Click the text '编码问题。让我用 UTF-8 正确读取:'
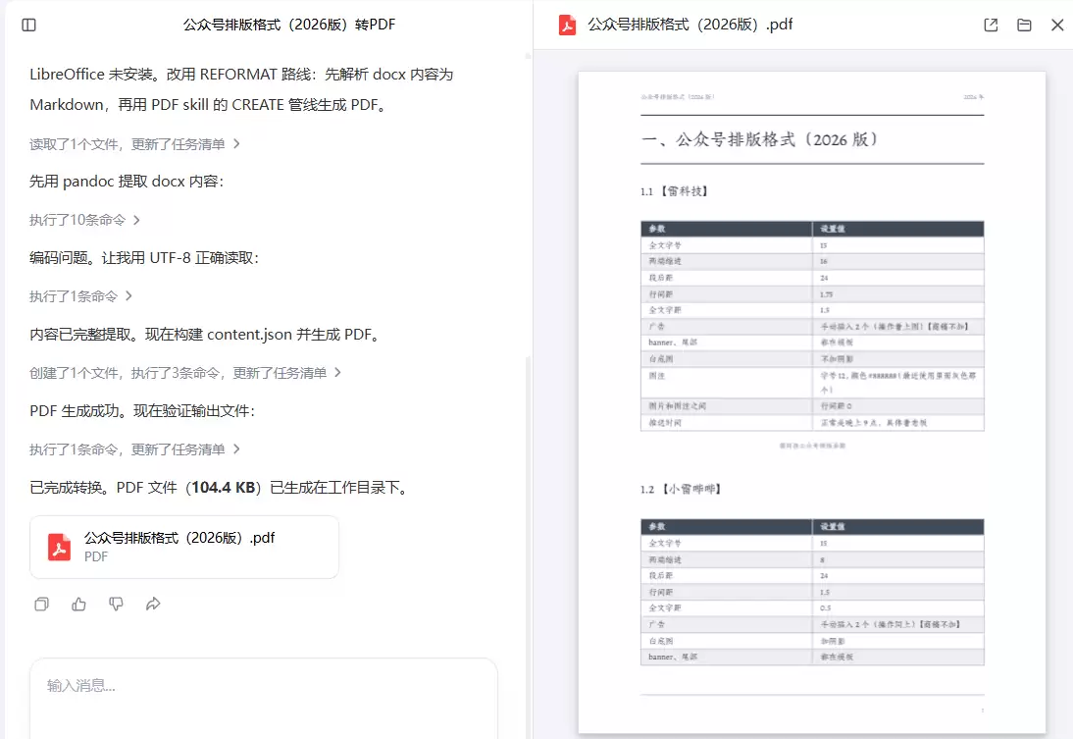The height and width of the screenshot is (739, 1073). coord(144,258)
